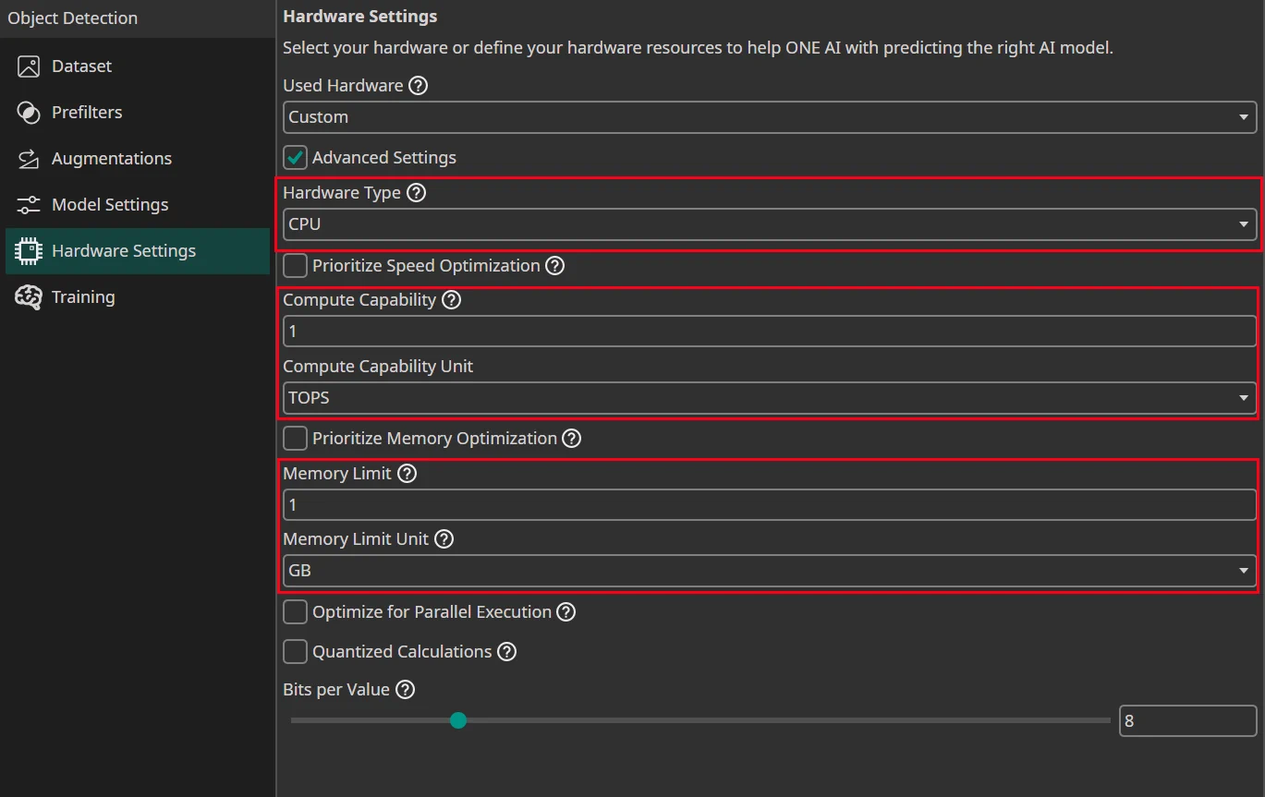
Task: Click help icon beside Bits per Value
Action: [405, 690]
